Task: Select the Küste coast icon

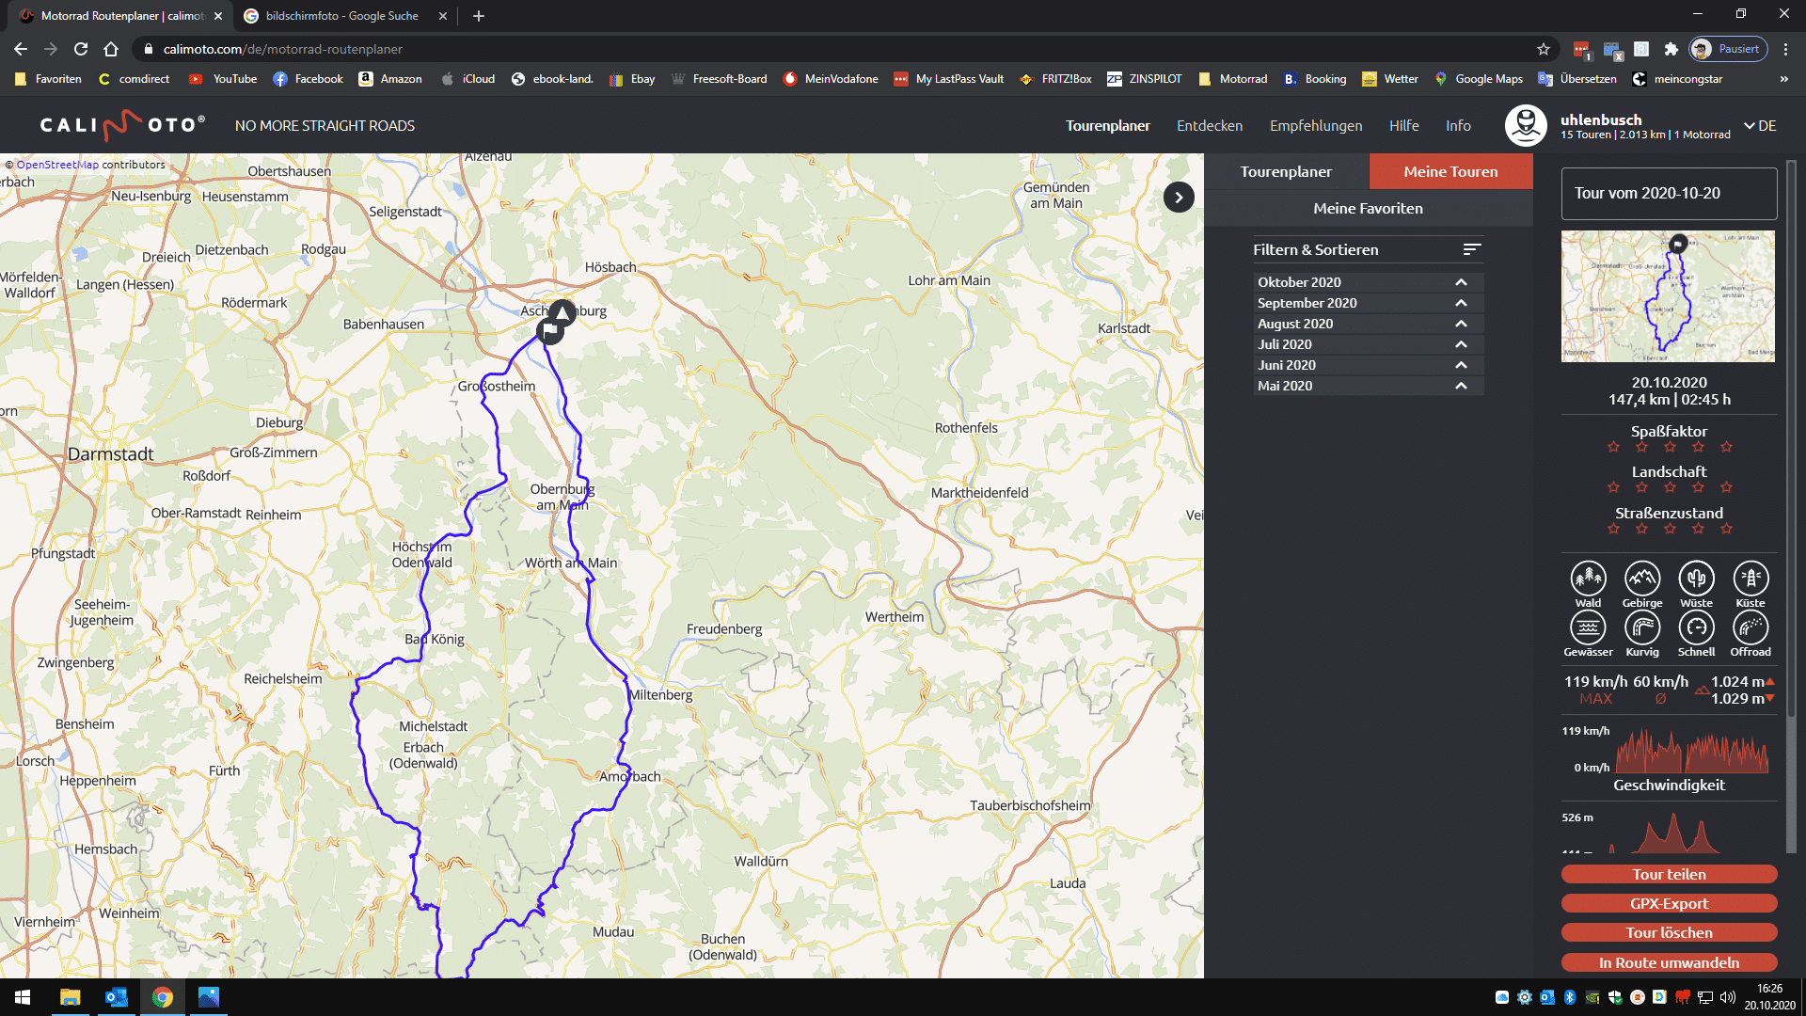Action: pos(1751,579)
